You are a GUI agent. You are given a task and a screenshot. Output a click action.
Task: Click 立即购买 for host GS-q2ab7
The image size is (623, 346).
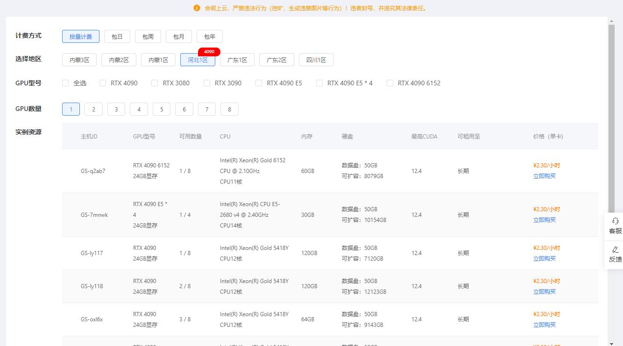click(545, 176)
